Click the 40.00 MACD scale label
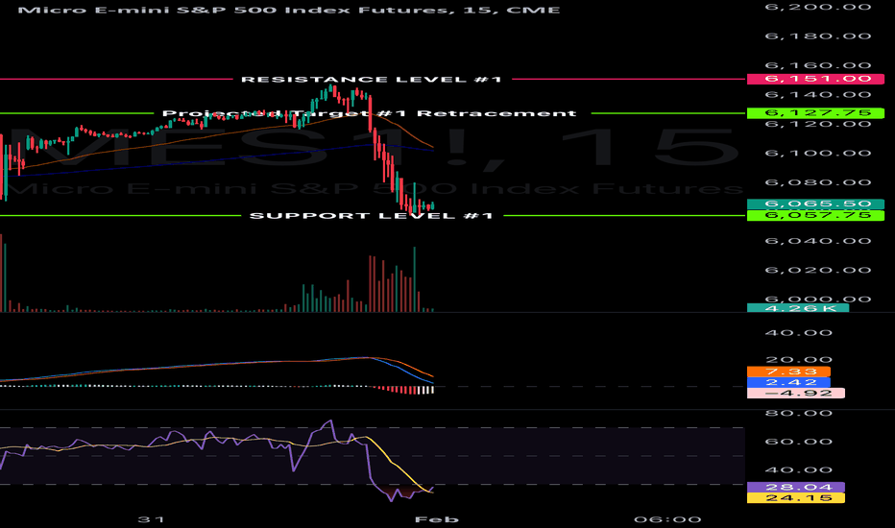This screenshot has height=528, width=895. click(799, 333)
